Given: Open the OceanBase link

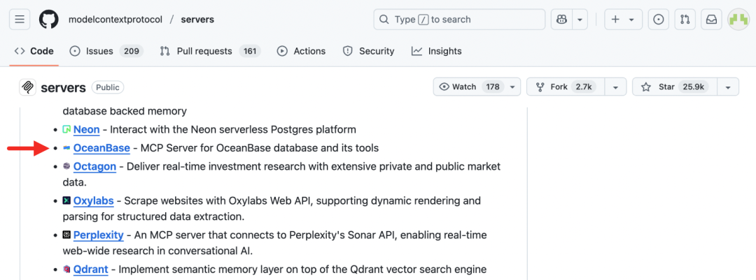Looking at the screenshot, I should tap(101, 148).
